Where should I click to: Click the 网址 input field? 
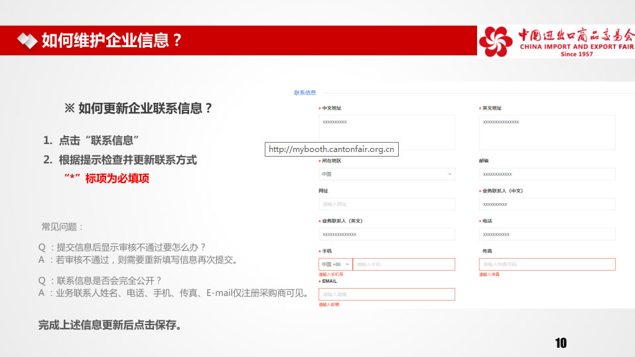pyautogui.click(x=386, y=204)
